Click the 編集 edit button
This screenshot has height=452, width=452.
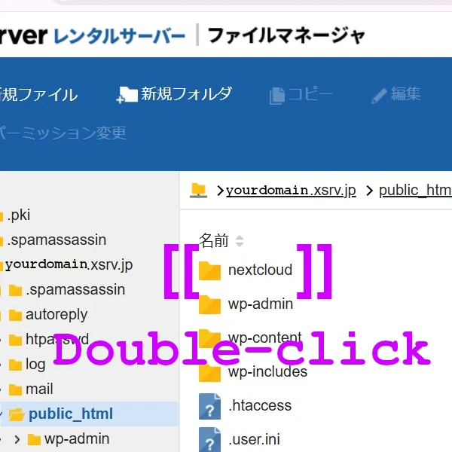tap(396, 95)
